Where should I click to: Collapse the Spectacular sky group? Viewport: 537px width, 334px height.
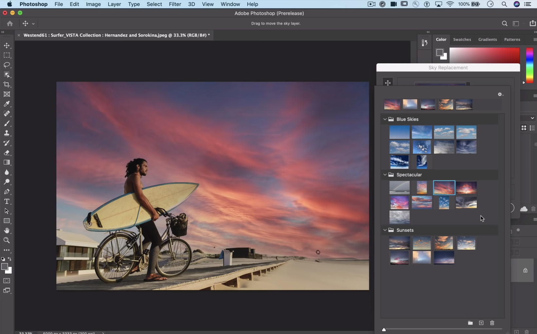click(385, 175)
